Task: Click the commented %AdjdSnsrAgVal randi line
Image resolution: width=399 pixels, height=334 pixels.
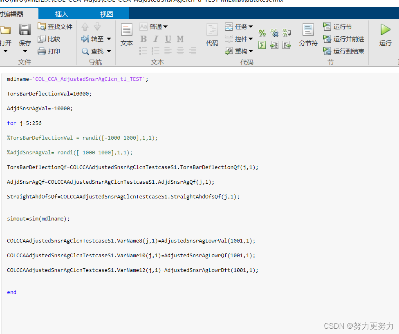Action: [70, 153]
